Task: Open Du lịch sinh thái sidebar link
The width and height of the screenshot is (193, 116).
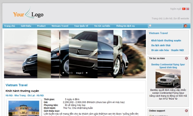Action: 161,45
